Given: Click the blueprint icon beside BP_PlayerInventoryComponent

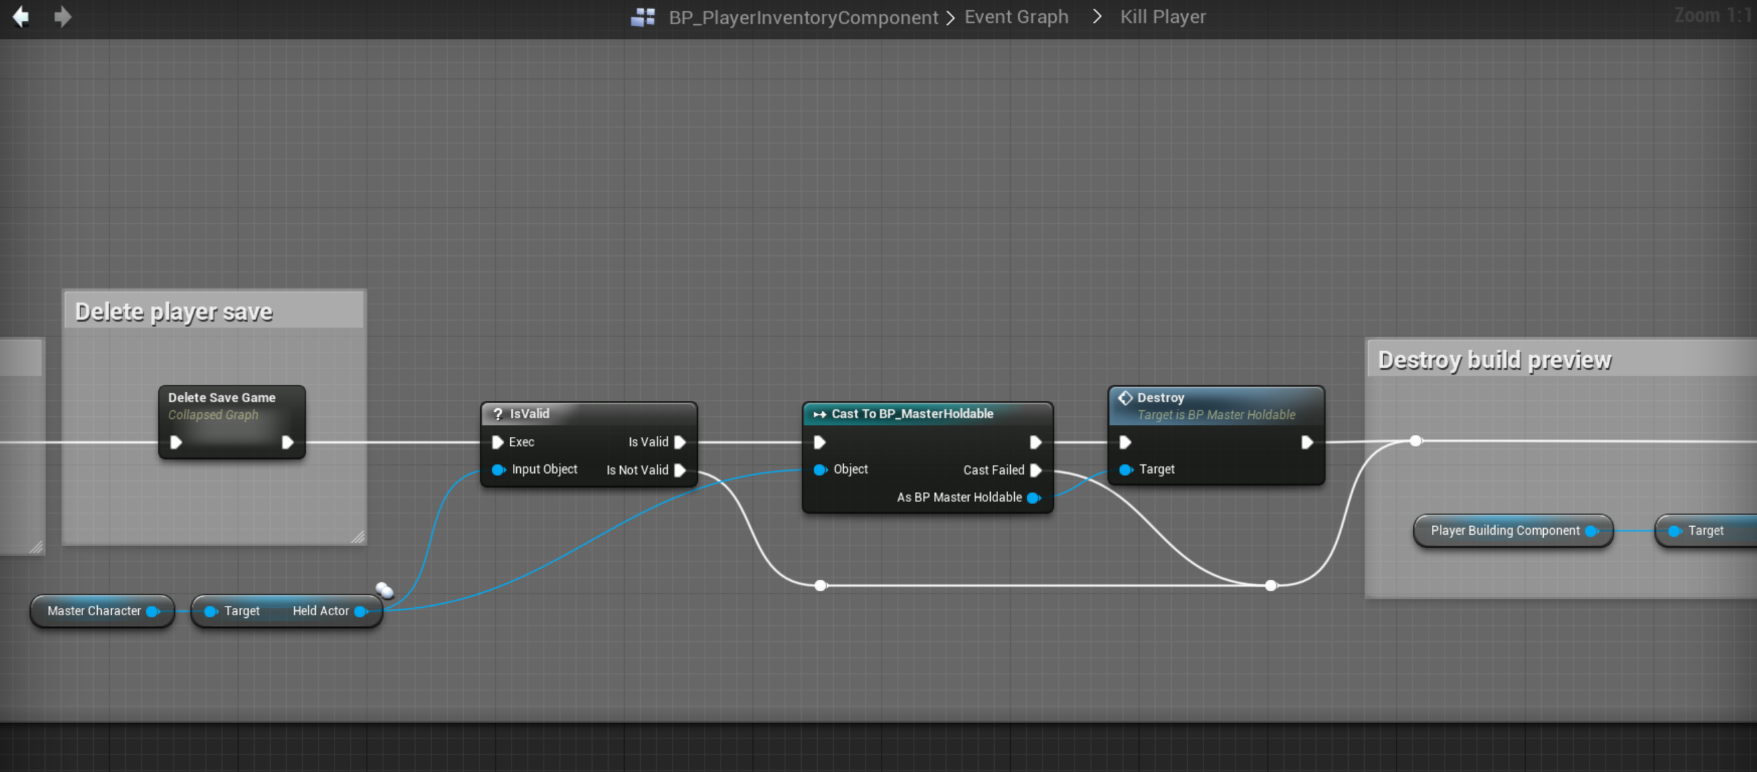Looking at the screenshot, I should point(642,17).
